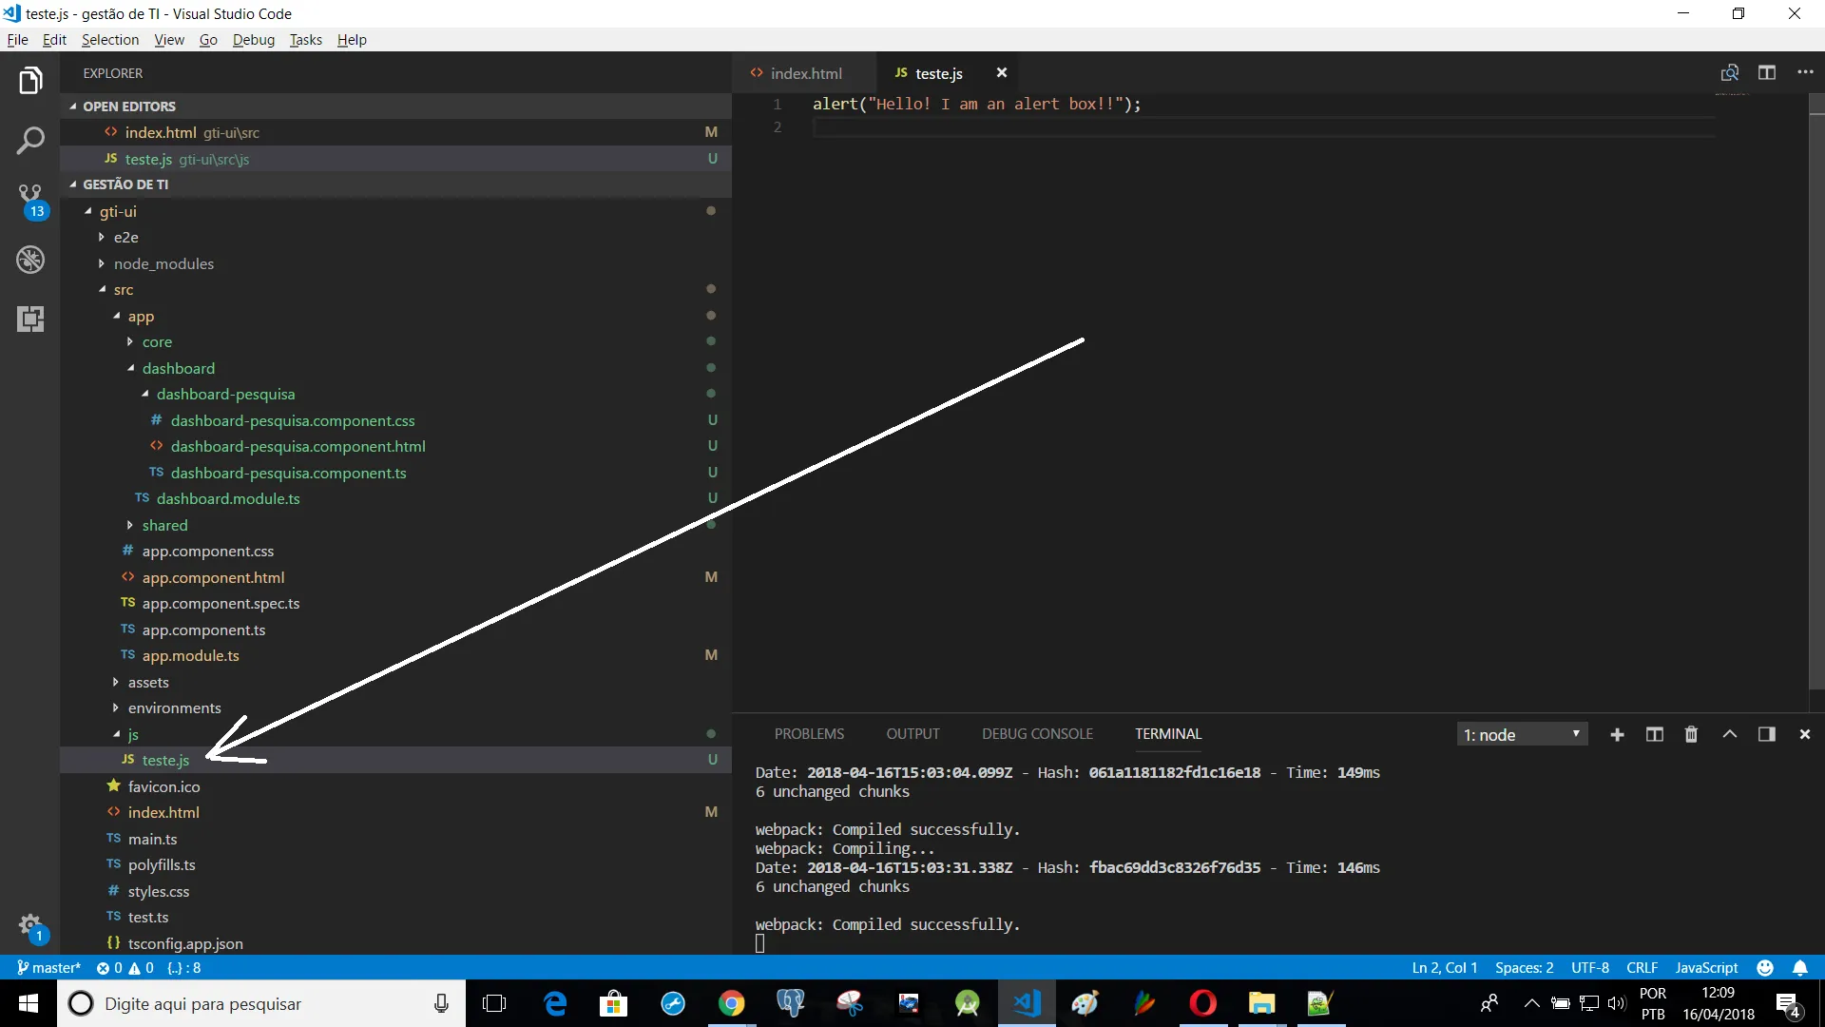Kill the terminal with trash icon
1825x1027 pixels.
point(1691,734)
